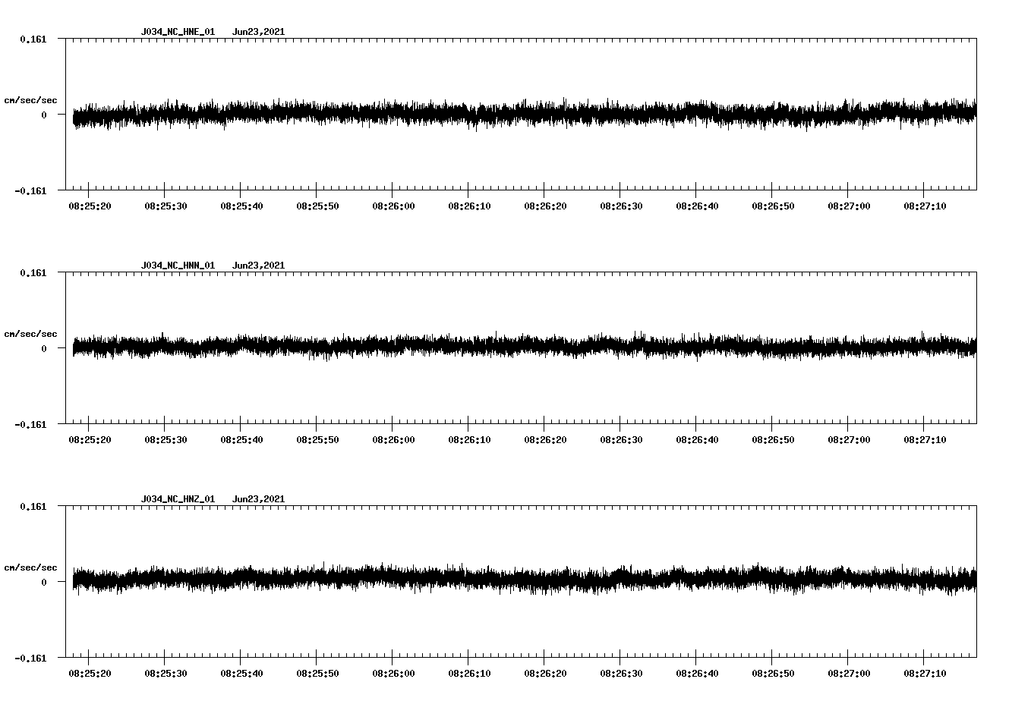Click the J034_NC_HNN_01 channel title
The image size is (1031, 701).
click(x=178, y=266)
